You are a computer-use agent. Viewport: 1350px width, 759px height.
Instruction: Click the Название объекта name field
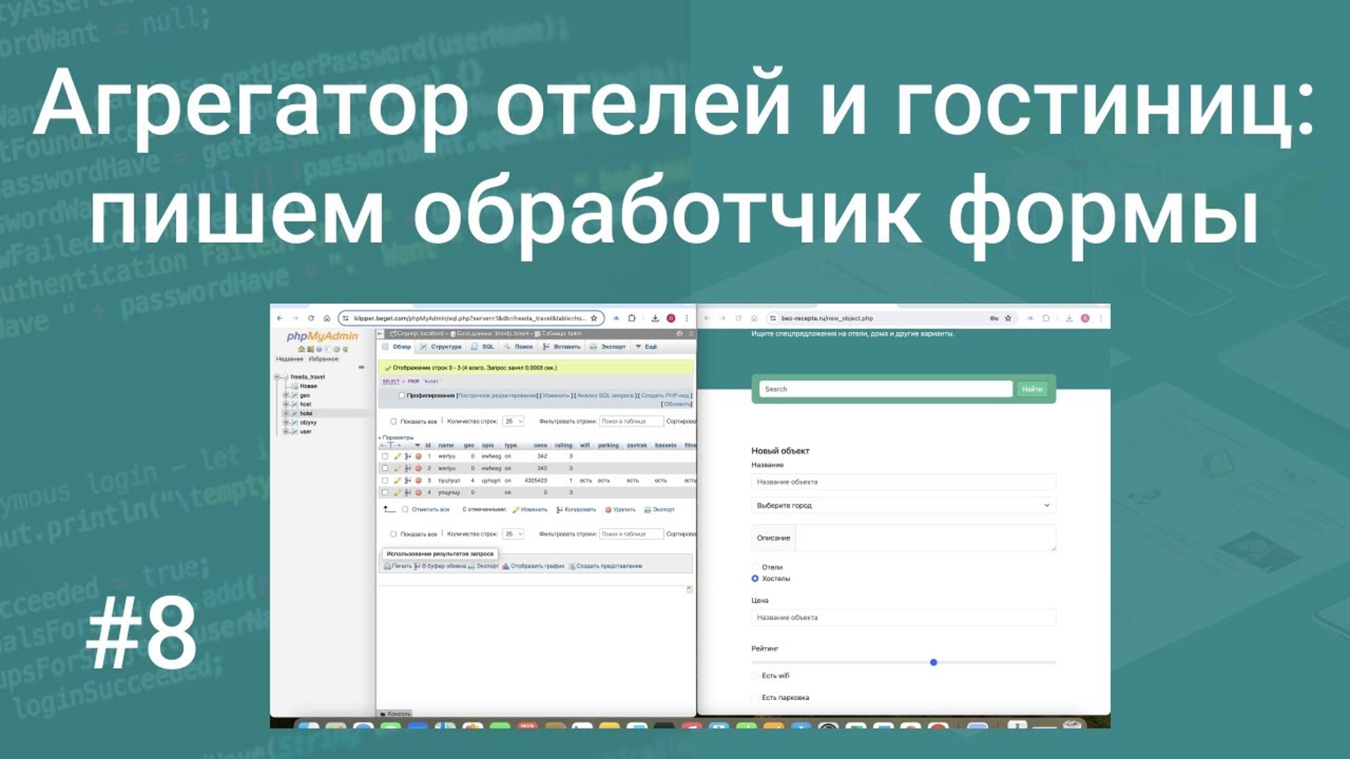click(x=903, y=482)
